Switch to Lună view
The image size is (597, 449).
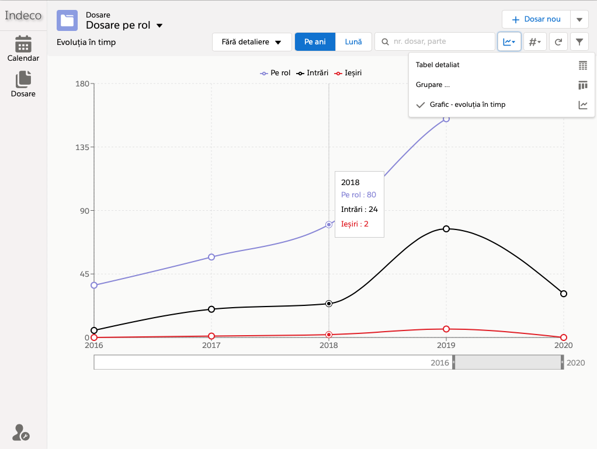(353, 42)
